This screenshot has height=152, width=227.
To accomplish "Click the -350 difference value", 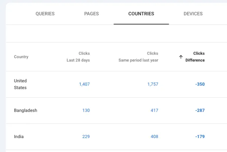I will click(200, 84).
